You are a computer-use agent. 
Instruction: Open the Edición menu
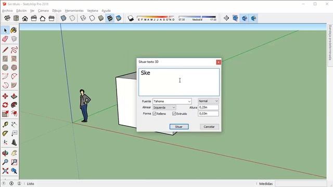tap(21, 10)
